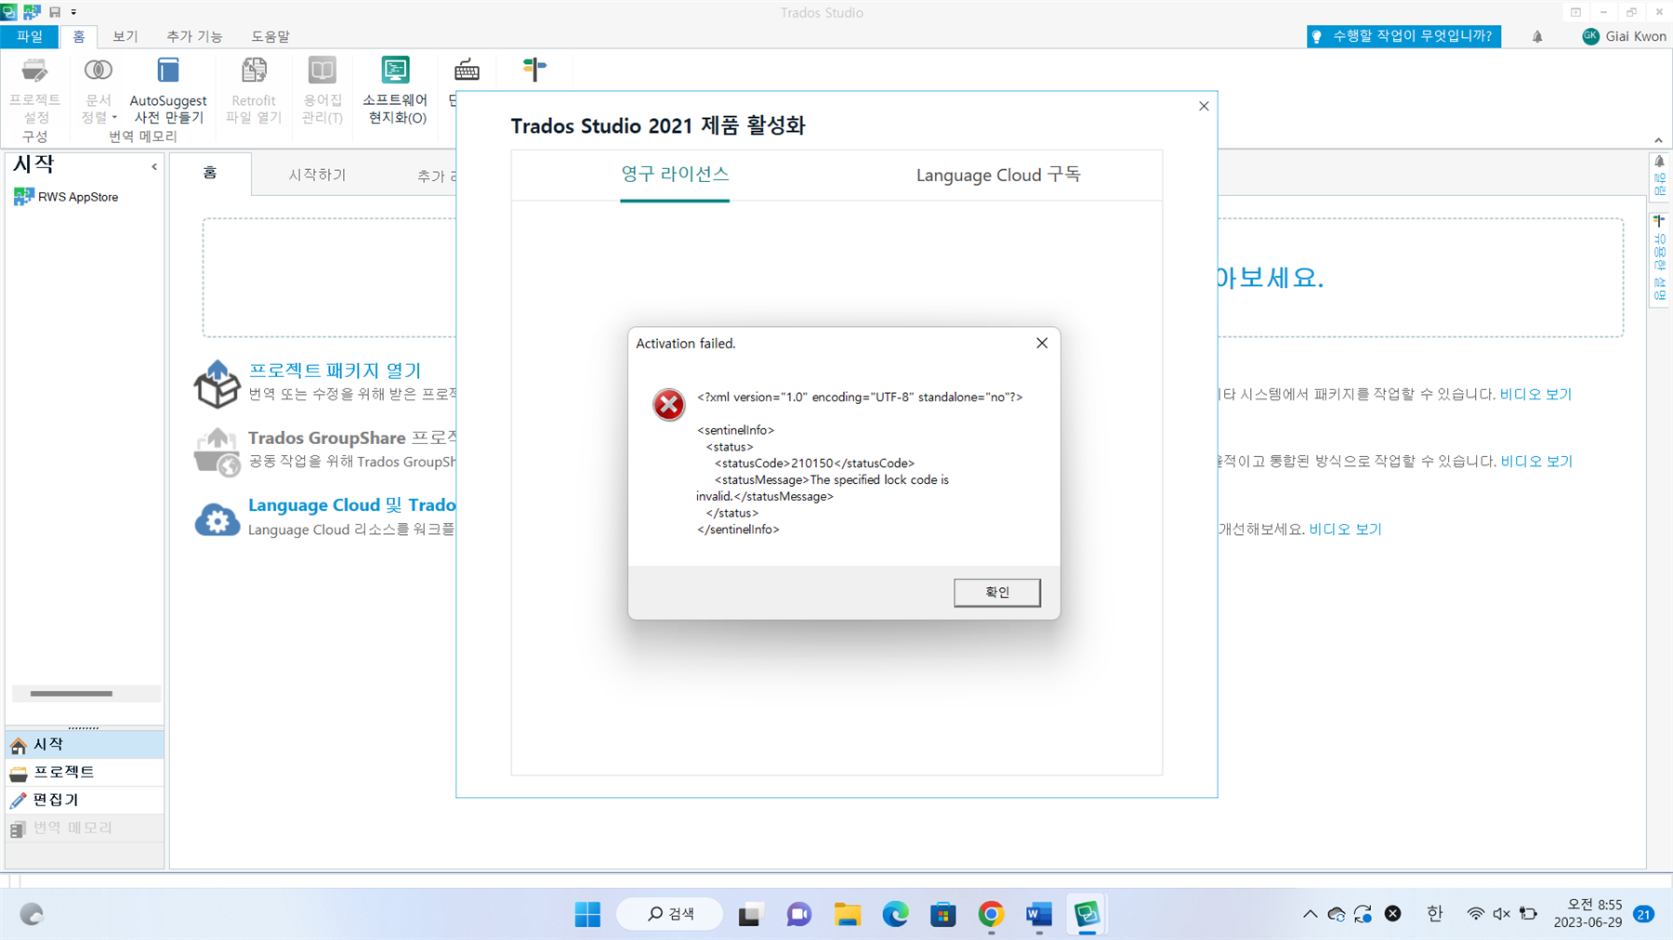Click the Windows 검색 box in the taskbar
Image resolution: width=1673 pixels, height=940 pixels.
[669, 914]
